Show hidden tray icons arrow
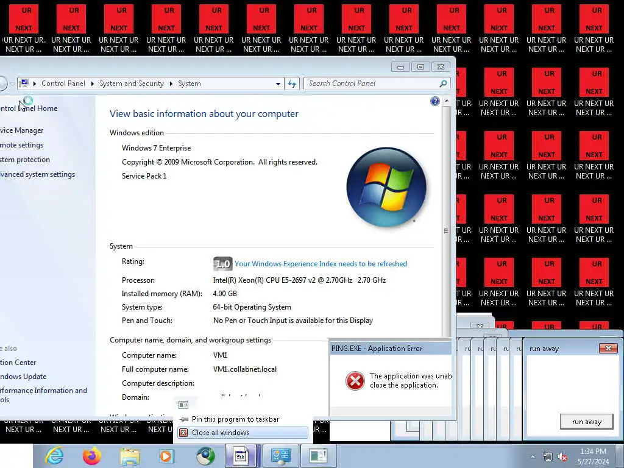This screenshot has height=468, width=624. pos(533,457)
